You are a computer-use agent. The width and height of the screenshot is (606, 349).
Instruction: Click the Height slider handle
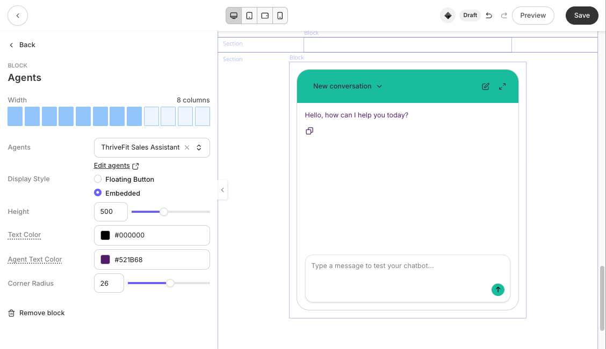pyautogui.click(x=164, y=212)
